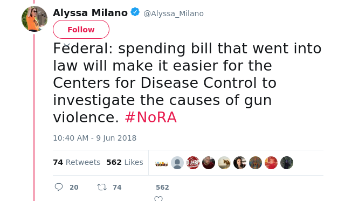Viewport: 345px width, 201px height.
Task: Open the red-tinted child photo avatar
Action: point(271,163)
